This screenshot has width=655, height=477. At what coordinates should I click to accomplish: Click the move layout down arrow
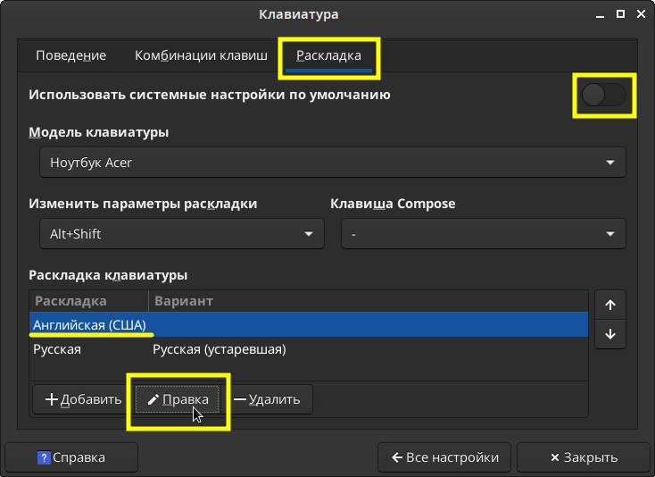click(x=610, y=334)
